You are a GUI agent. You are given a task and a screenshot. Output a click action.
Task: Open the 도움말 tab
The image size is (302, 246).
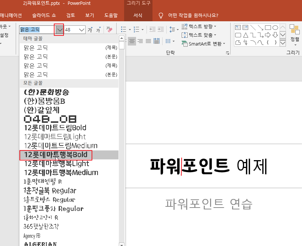(111, 15)
